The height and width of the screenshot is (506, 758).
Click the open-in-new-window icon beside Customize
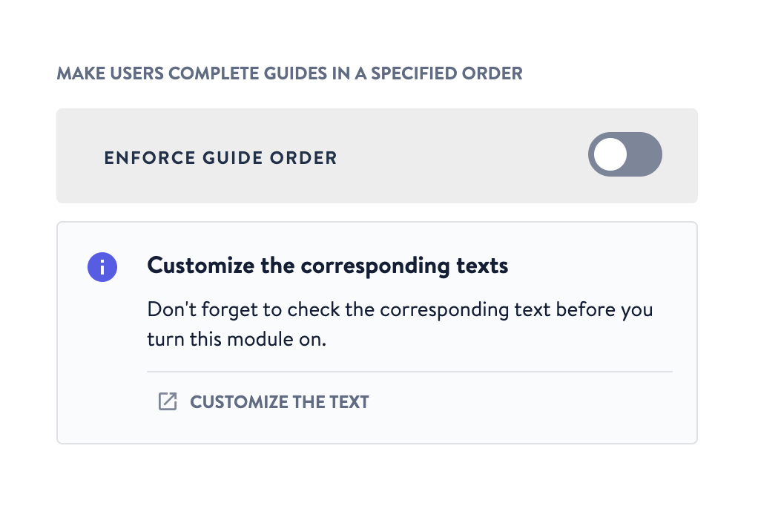click(x=168, y=402)
